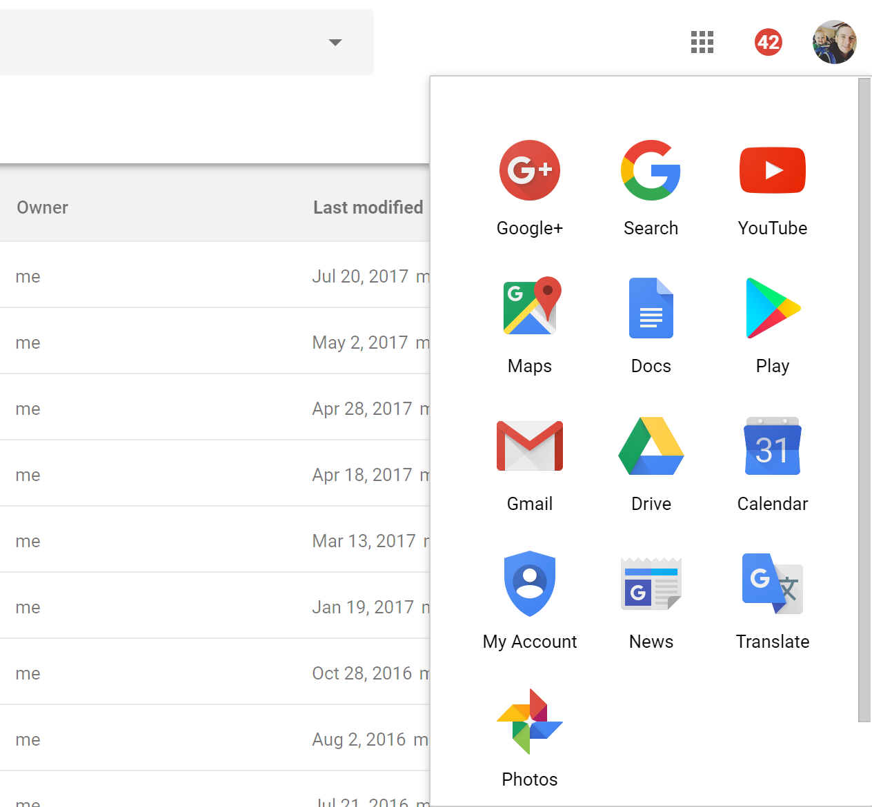The image size is (872, 807).
Task: Select the file modified Oct 28, 2016
Action: [x=215, y=672]
